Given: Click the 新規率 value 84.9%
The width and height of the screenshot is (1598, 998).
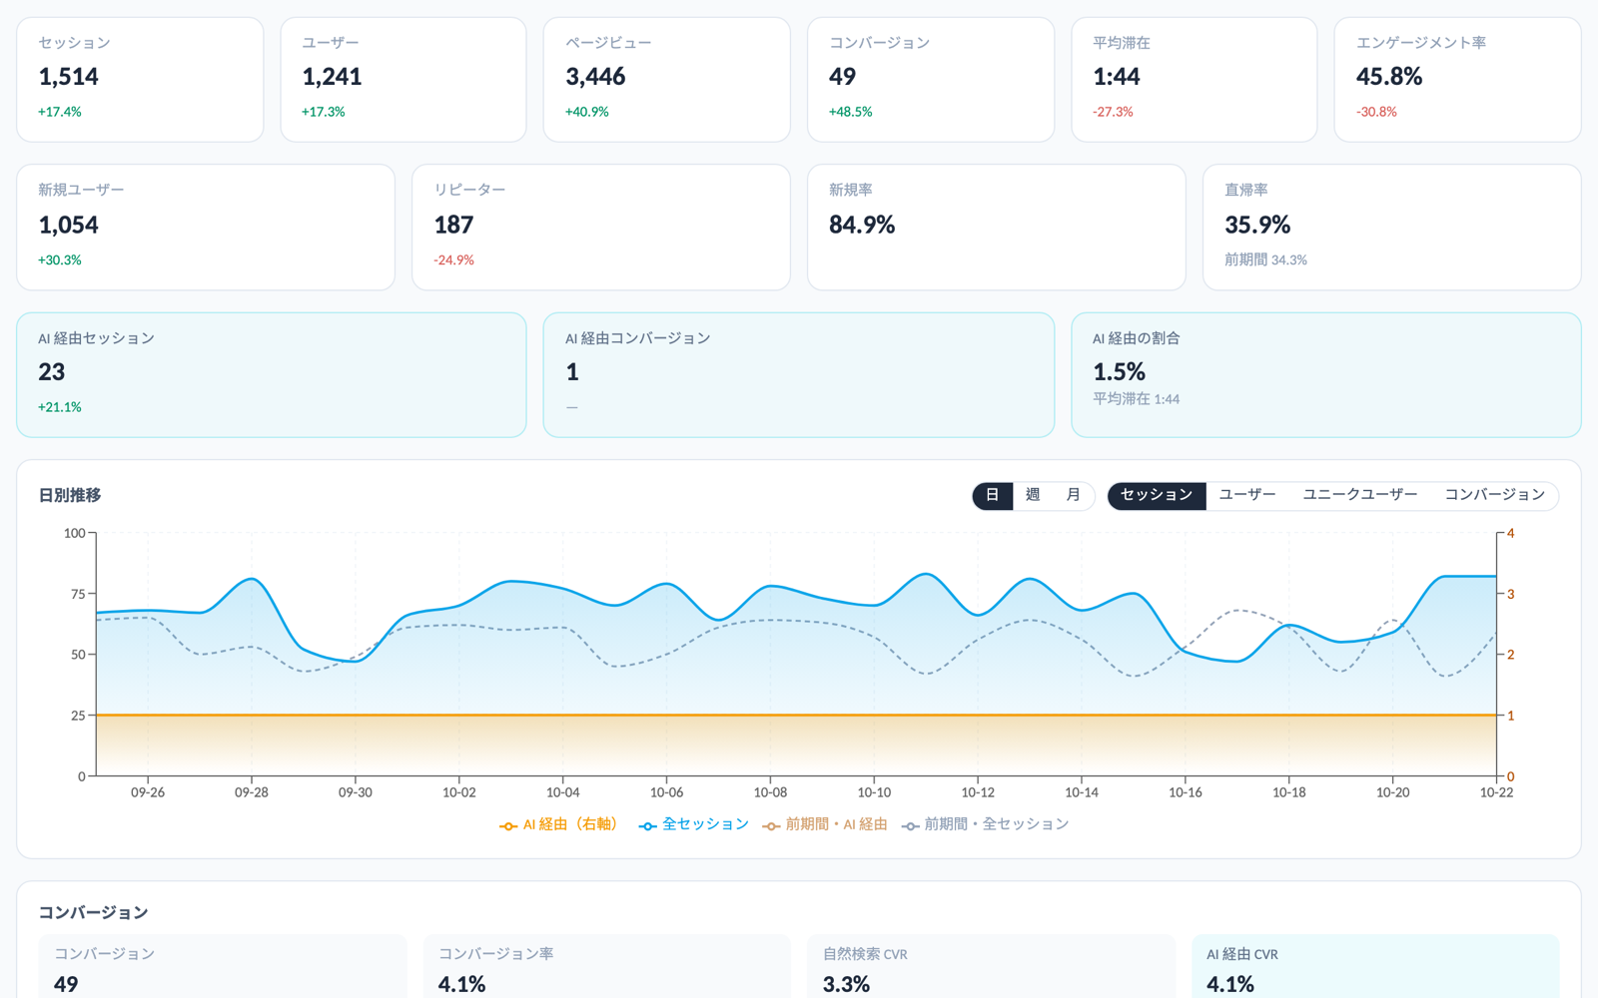Looking at the screenshot, I should coord(862,225).
